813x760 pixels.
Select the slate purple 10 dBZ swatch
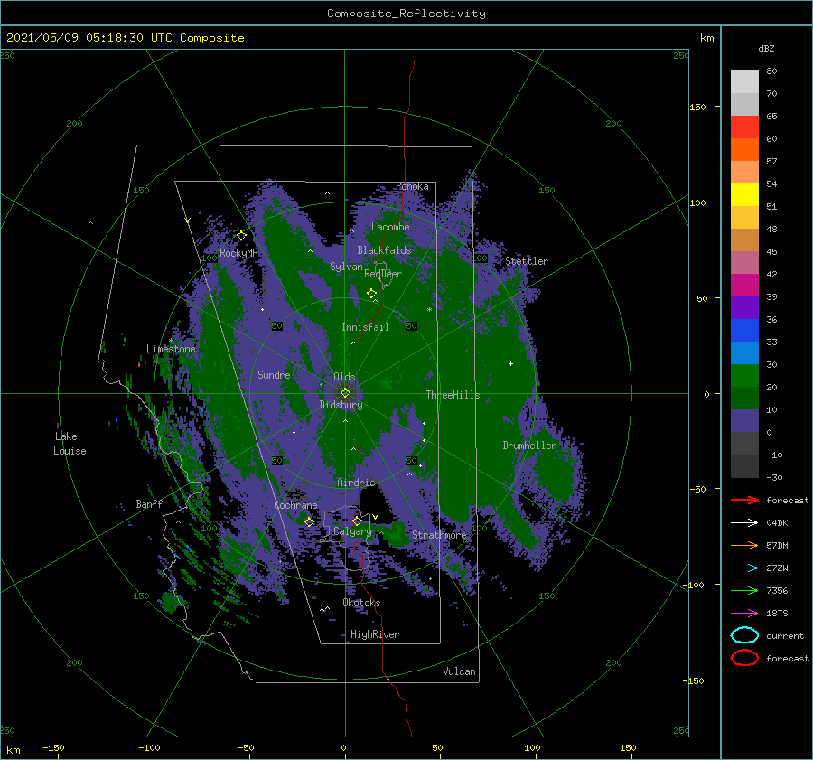point(744,421)
